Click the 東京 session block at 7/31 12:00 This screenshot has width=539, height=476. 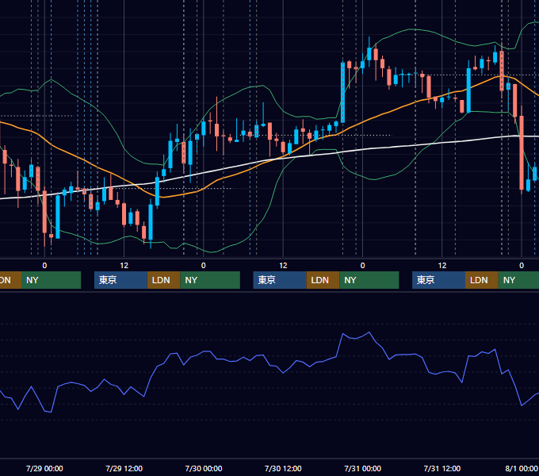point(438,280)
